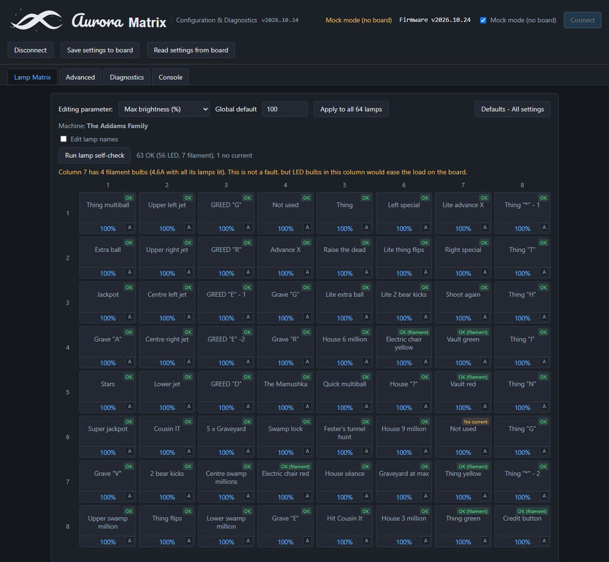Click the Disconnect button
Screen dimensions: 609x562
[x=30, y=50]
